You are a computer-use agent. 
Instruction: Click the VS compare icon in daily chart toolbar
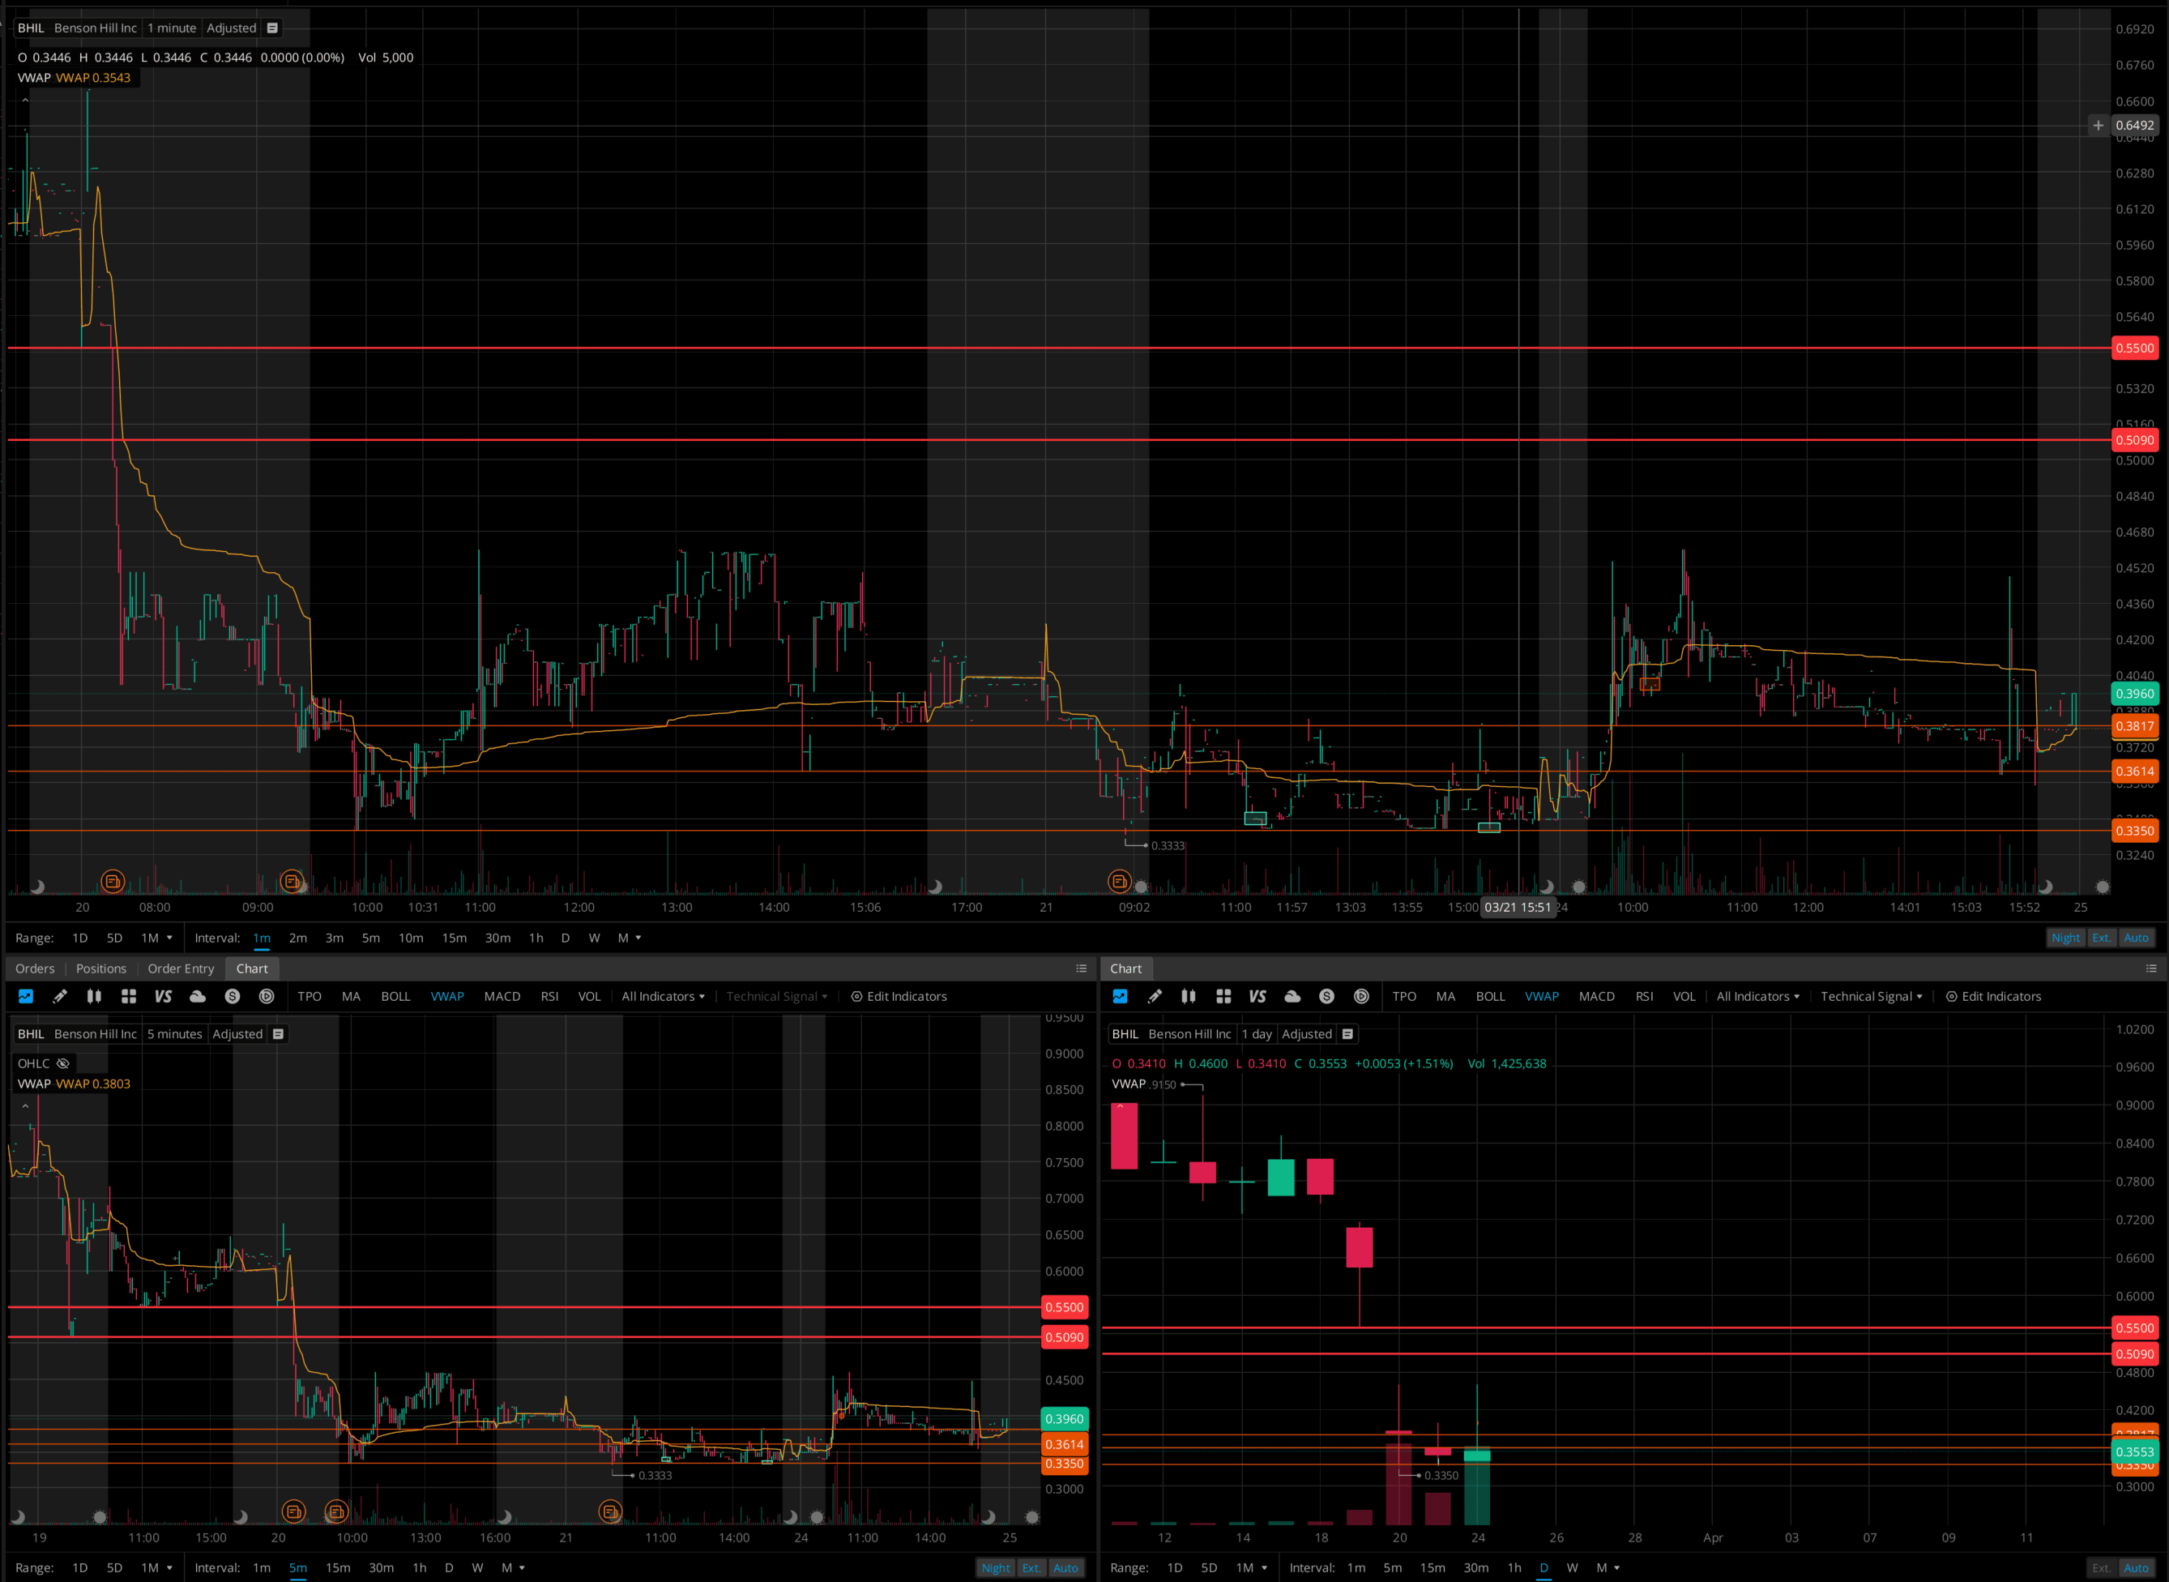click(x=1257, y=996)
